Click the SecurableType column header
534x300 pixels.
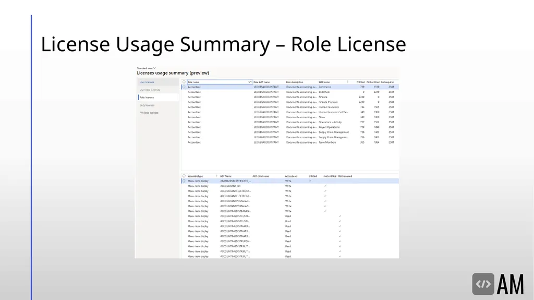point(195,176)
